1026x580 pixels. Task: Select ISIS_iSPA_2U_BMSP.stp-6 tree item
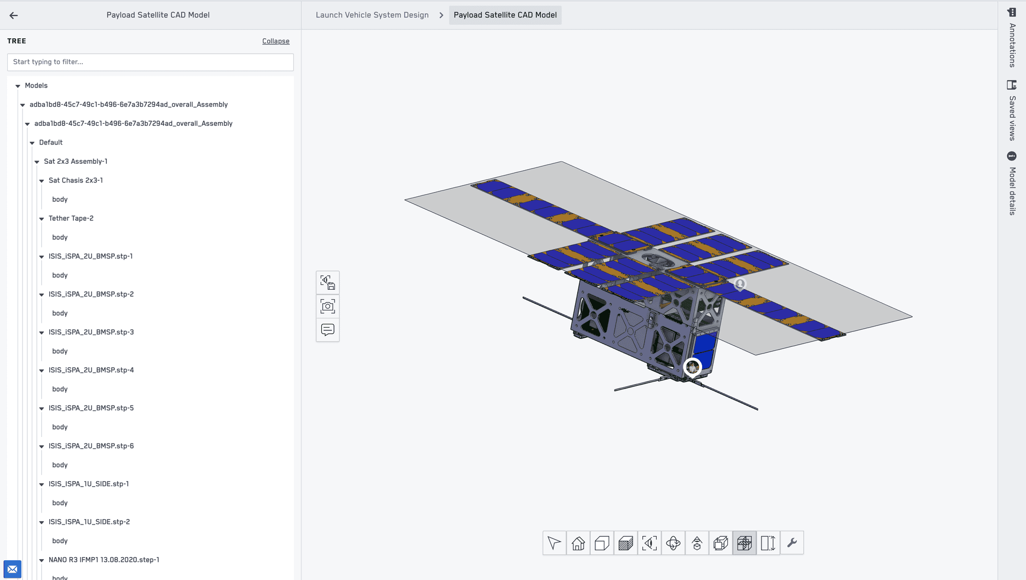pos(91,446)
